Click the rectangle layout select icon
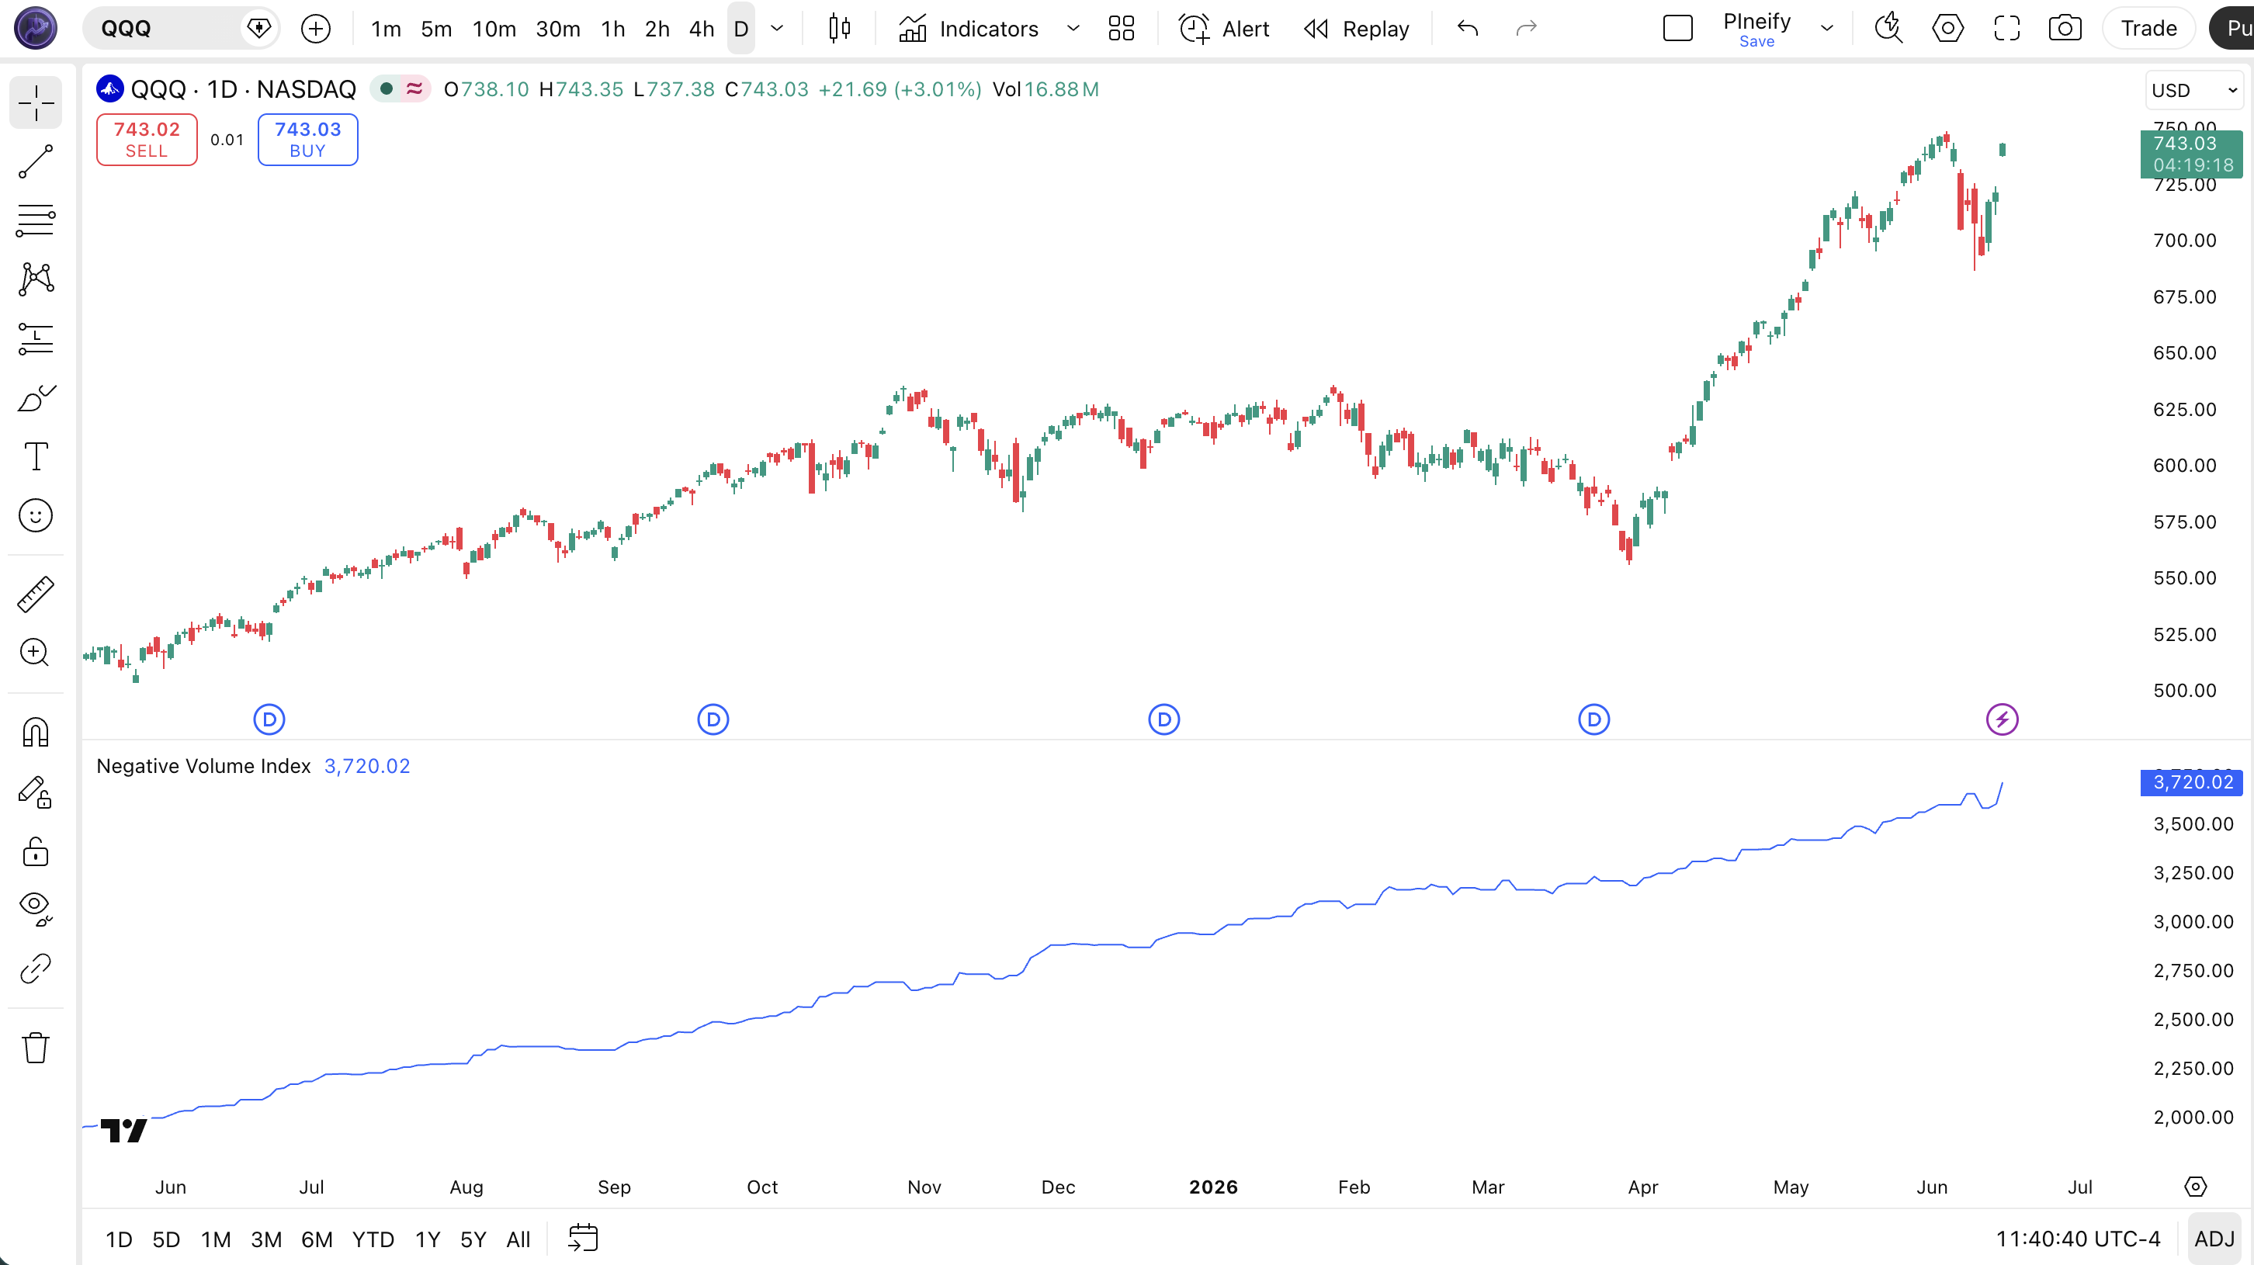This screenshot has width=2254, height=1265. pyautogui.click(x=1677, y=29)
